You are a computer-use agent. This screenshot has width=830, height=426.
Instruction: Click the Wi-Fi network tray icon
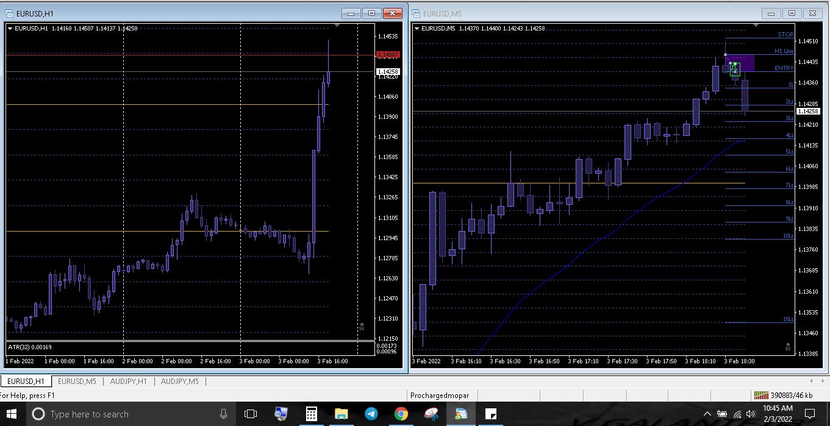tap(737, 414)
